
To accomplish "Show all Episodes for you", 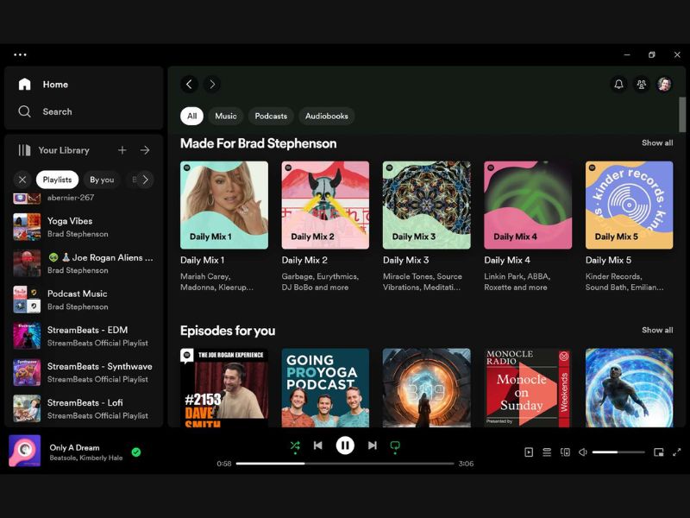I will 657,330.
